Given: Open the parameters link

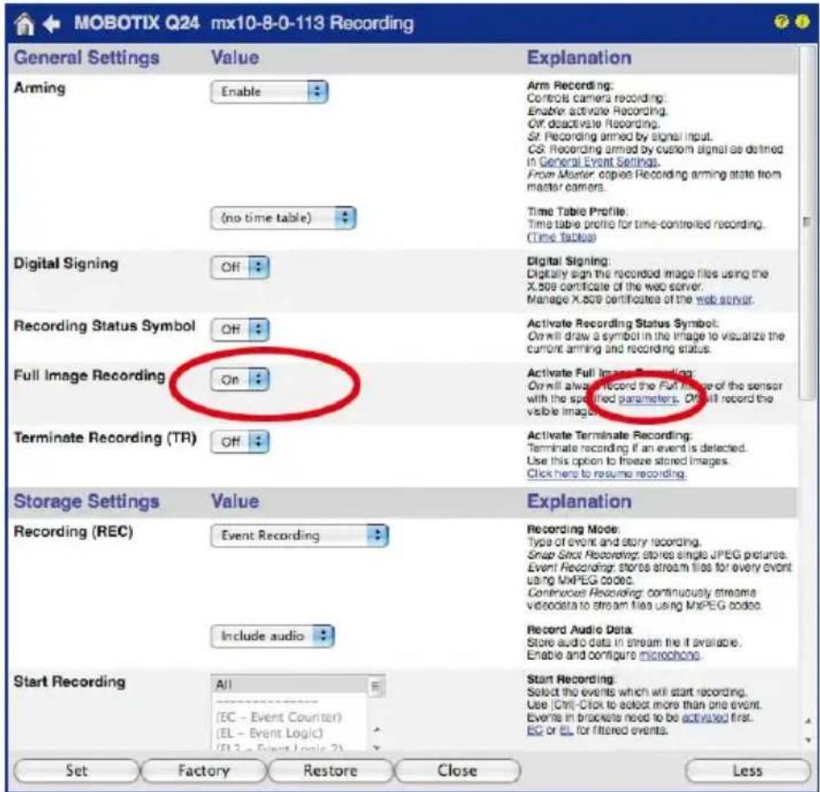Looking at the screenshot, I should click(648, 399).
